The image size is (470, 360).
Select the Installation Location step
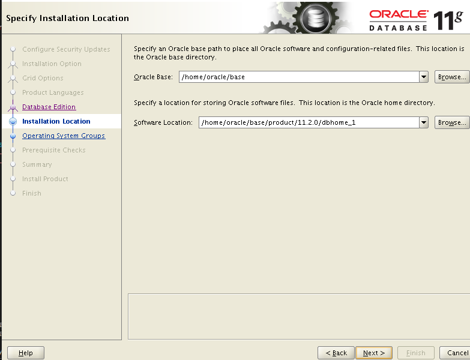tap(56, 121)
